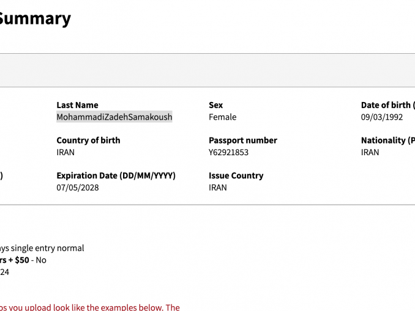Click the Country of birth label
Viewport: 415px width, 311px height.
click(x=88, y=140)
